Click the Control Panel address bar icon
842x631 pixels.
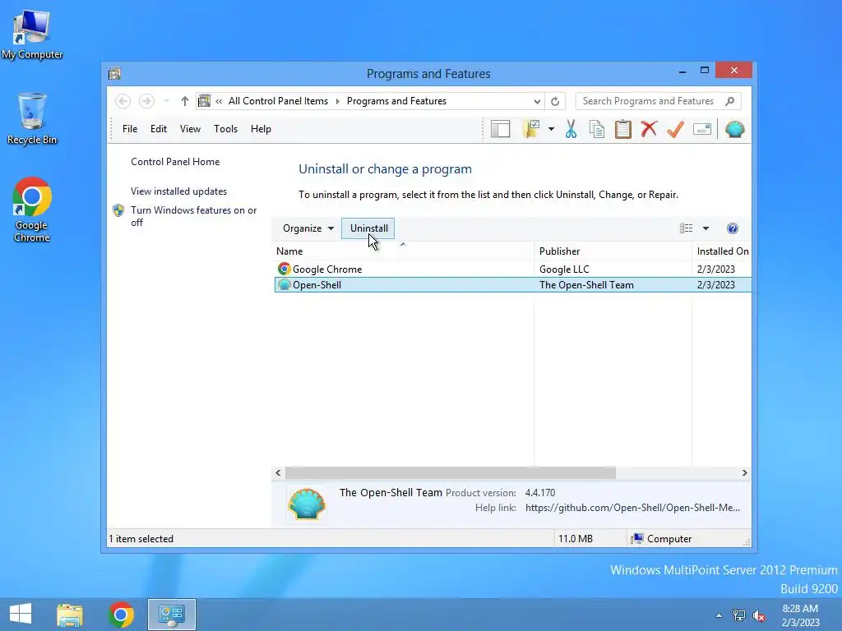[x=205, y=101]
